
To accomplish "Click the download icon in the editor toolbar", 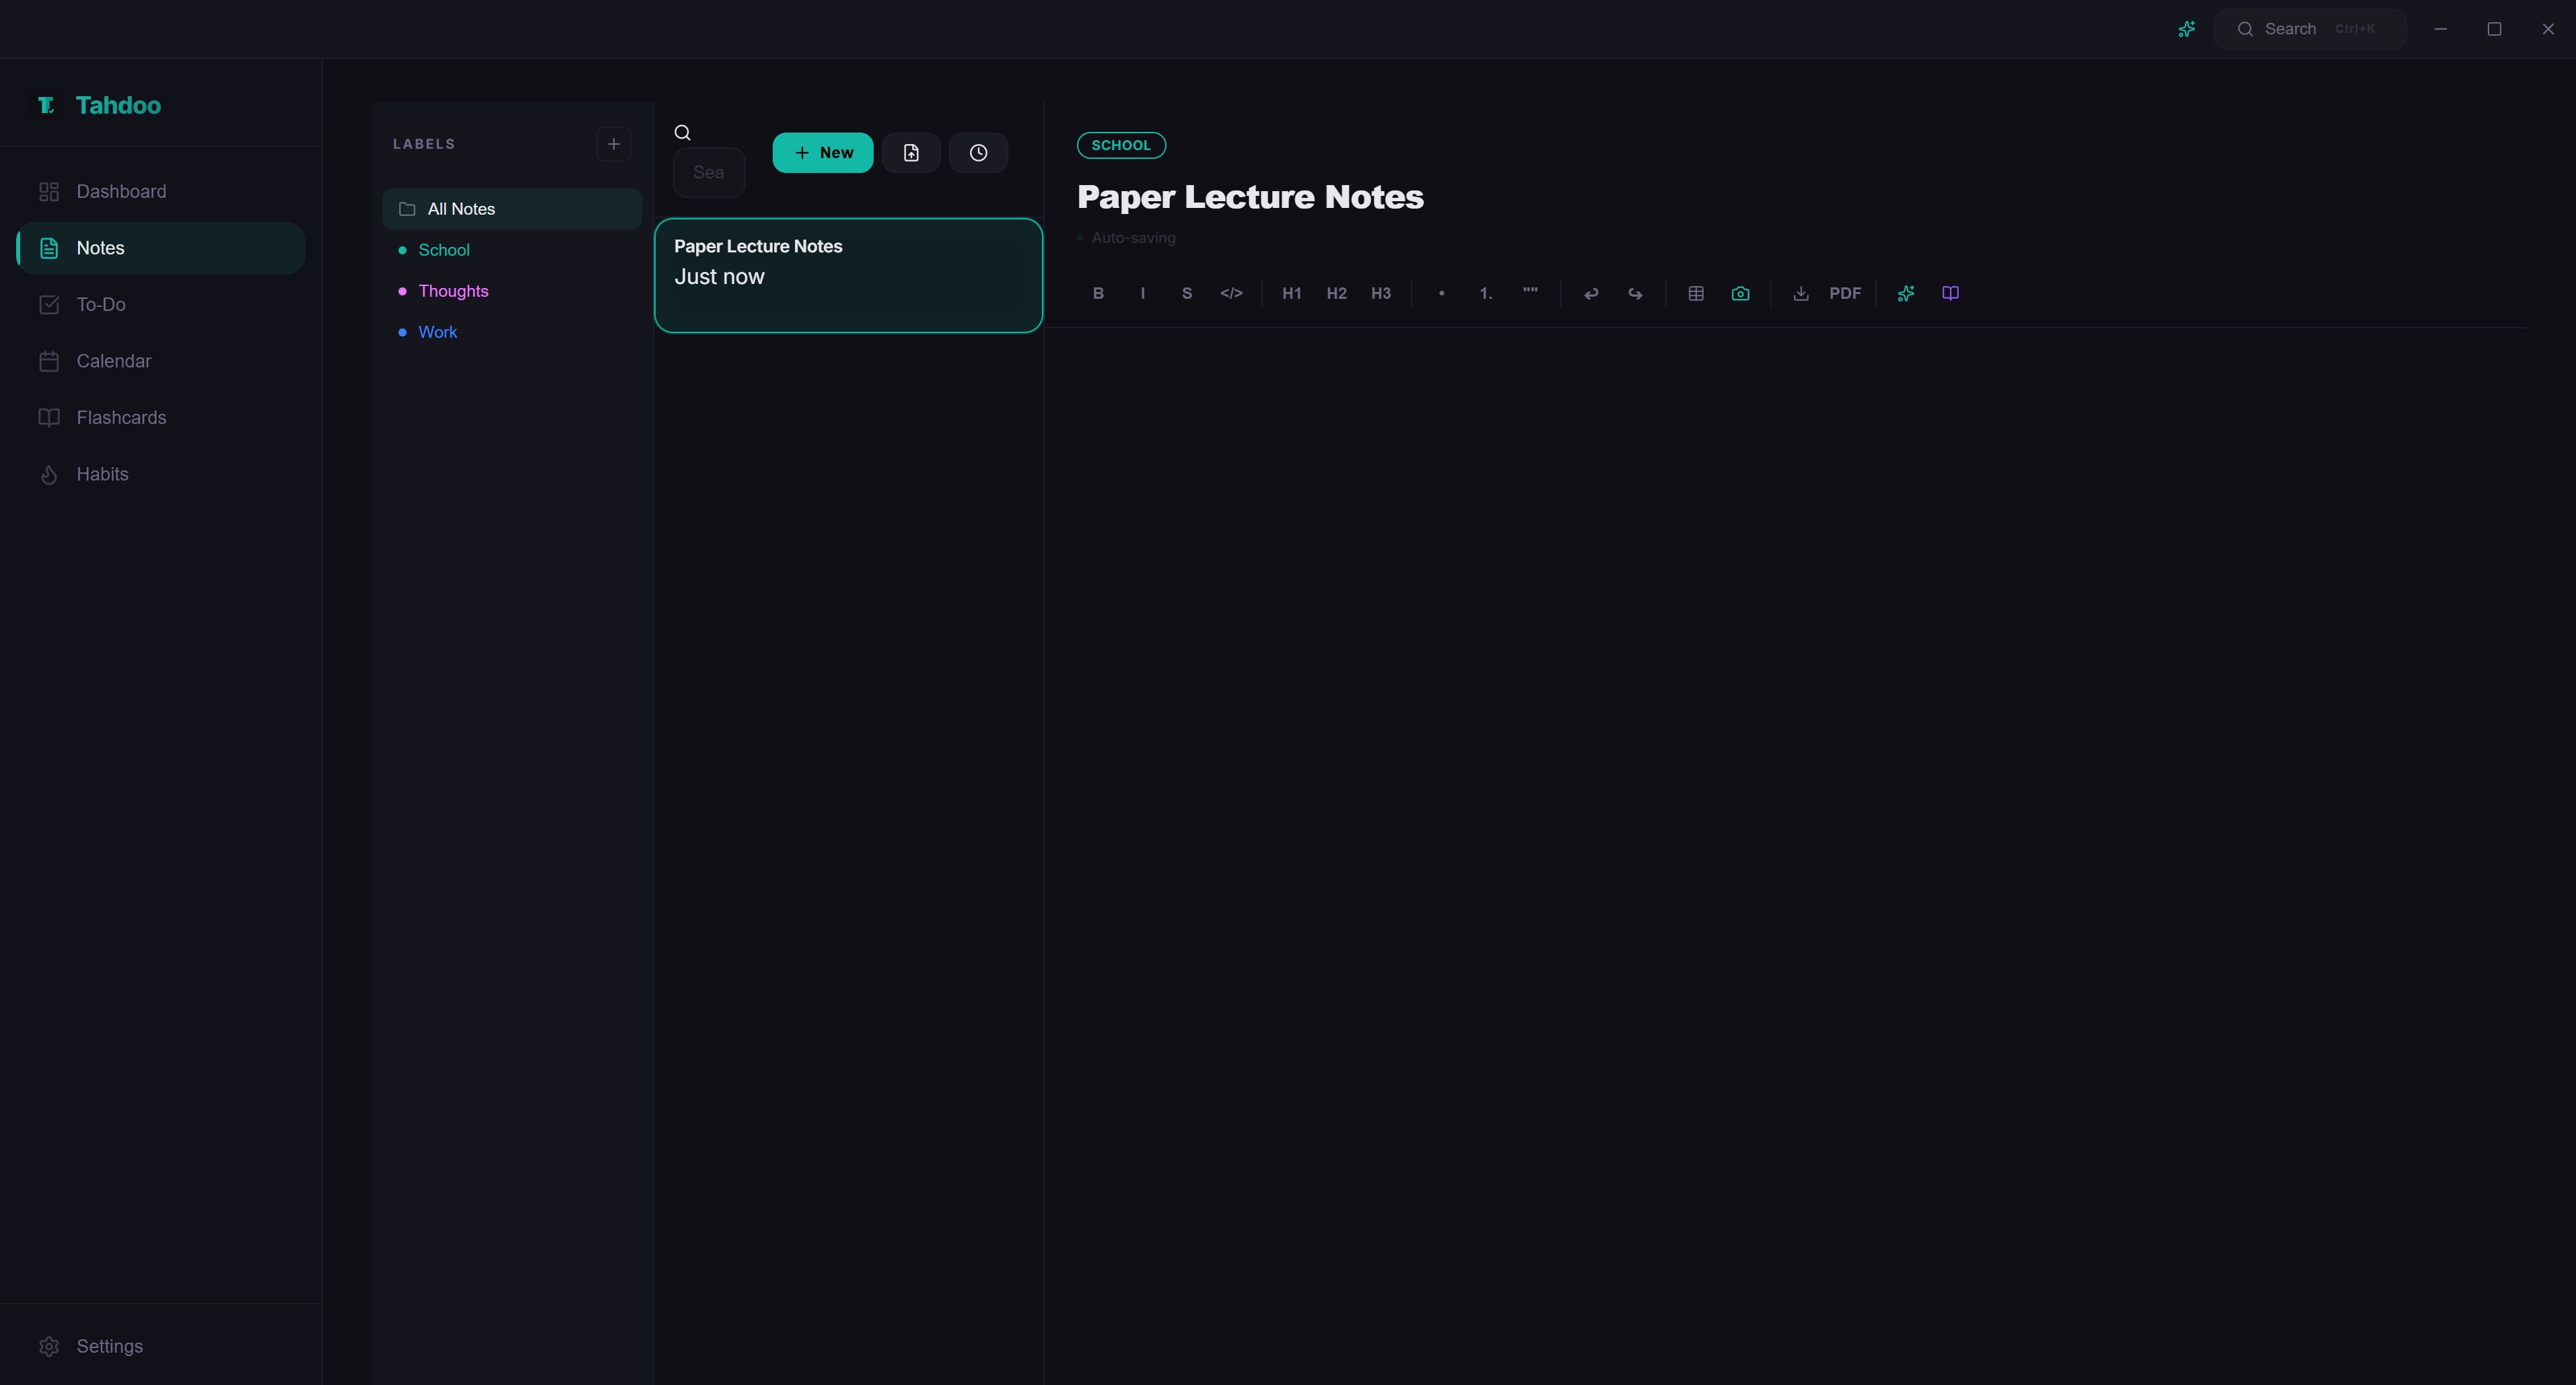I will [x=1800, y=293].
